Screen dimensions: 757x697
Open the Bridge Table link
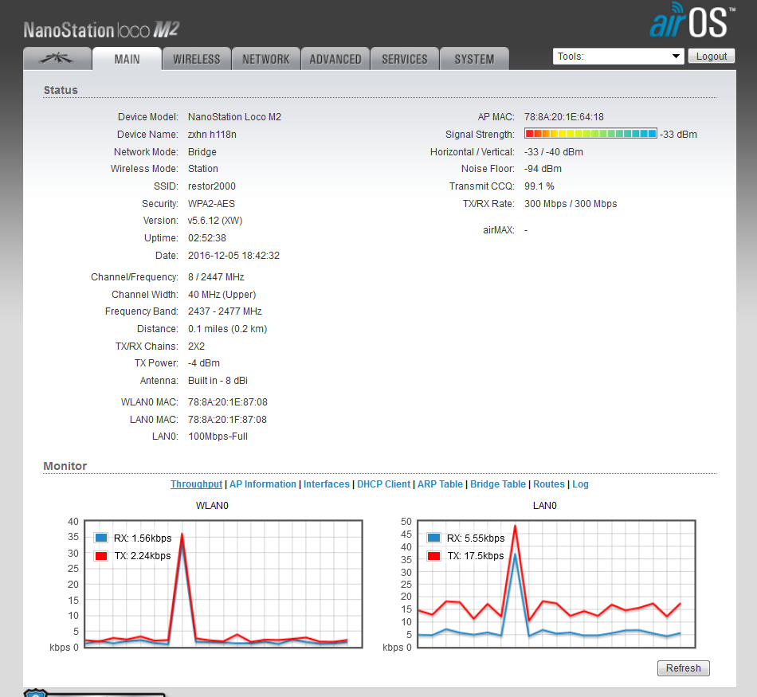498,484
